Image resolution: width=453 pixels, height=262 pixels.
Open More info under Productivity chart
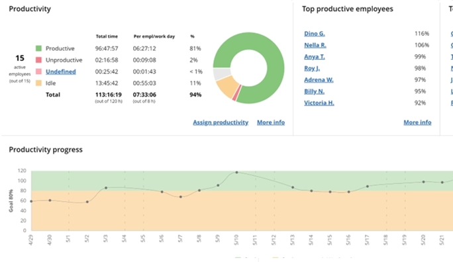[271, 122]
